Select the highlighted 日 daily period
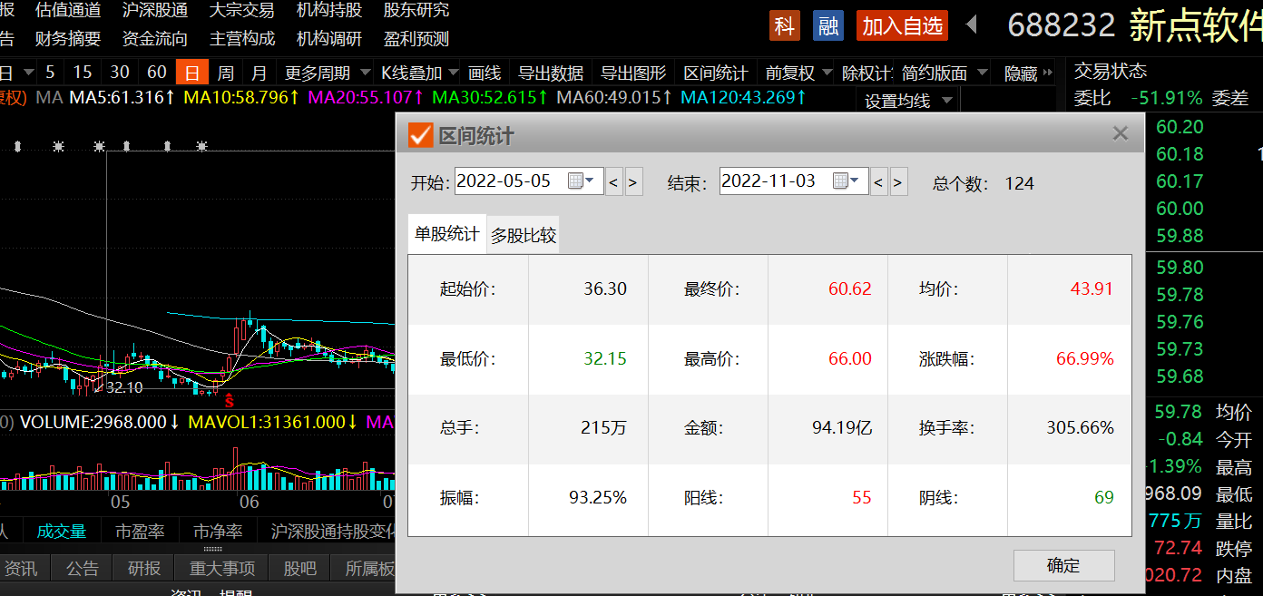The width and height of the screenshot is (1263, 596). point(192,73)
